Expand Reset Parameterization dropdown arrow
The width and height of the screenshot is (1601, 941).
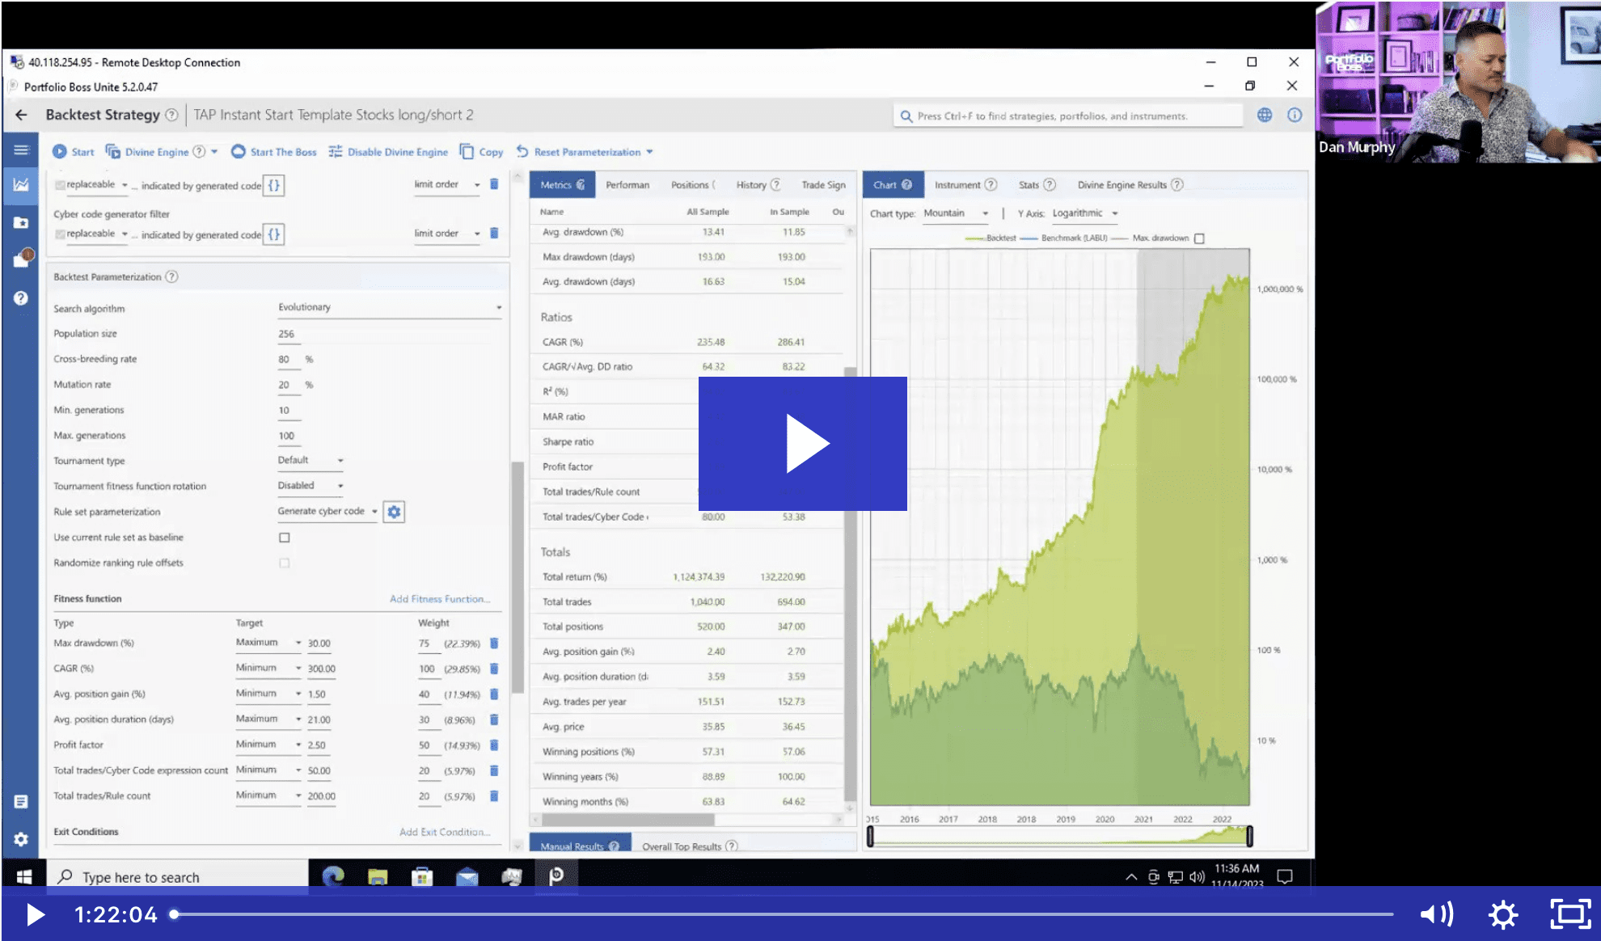(x=649, y=152)
